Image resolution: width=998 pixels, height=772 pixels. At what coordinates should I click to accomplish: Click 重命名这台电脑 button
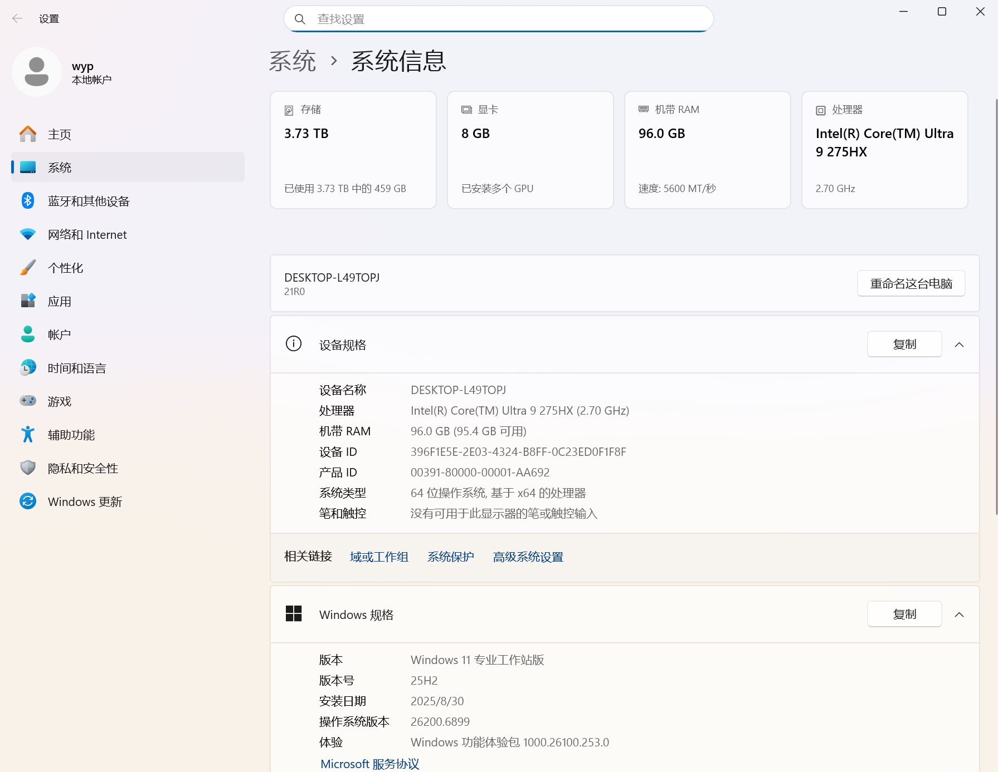911,283
